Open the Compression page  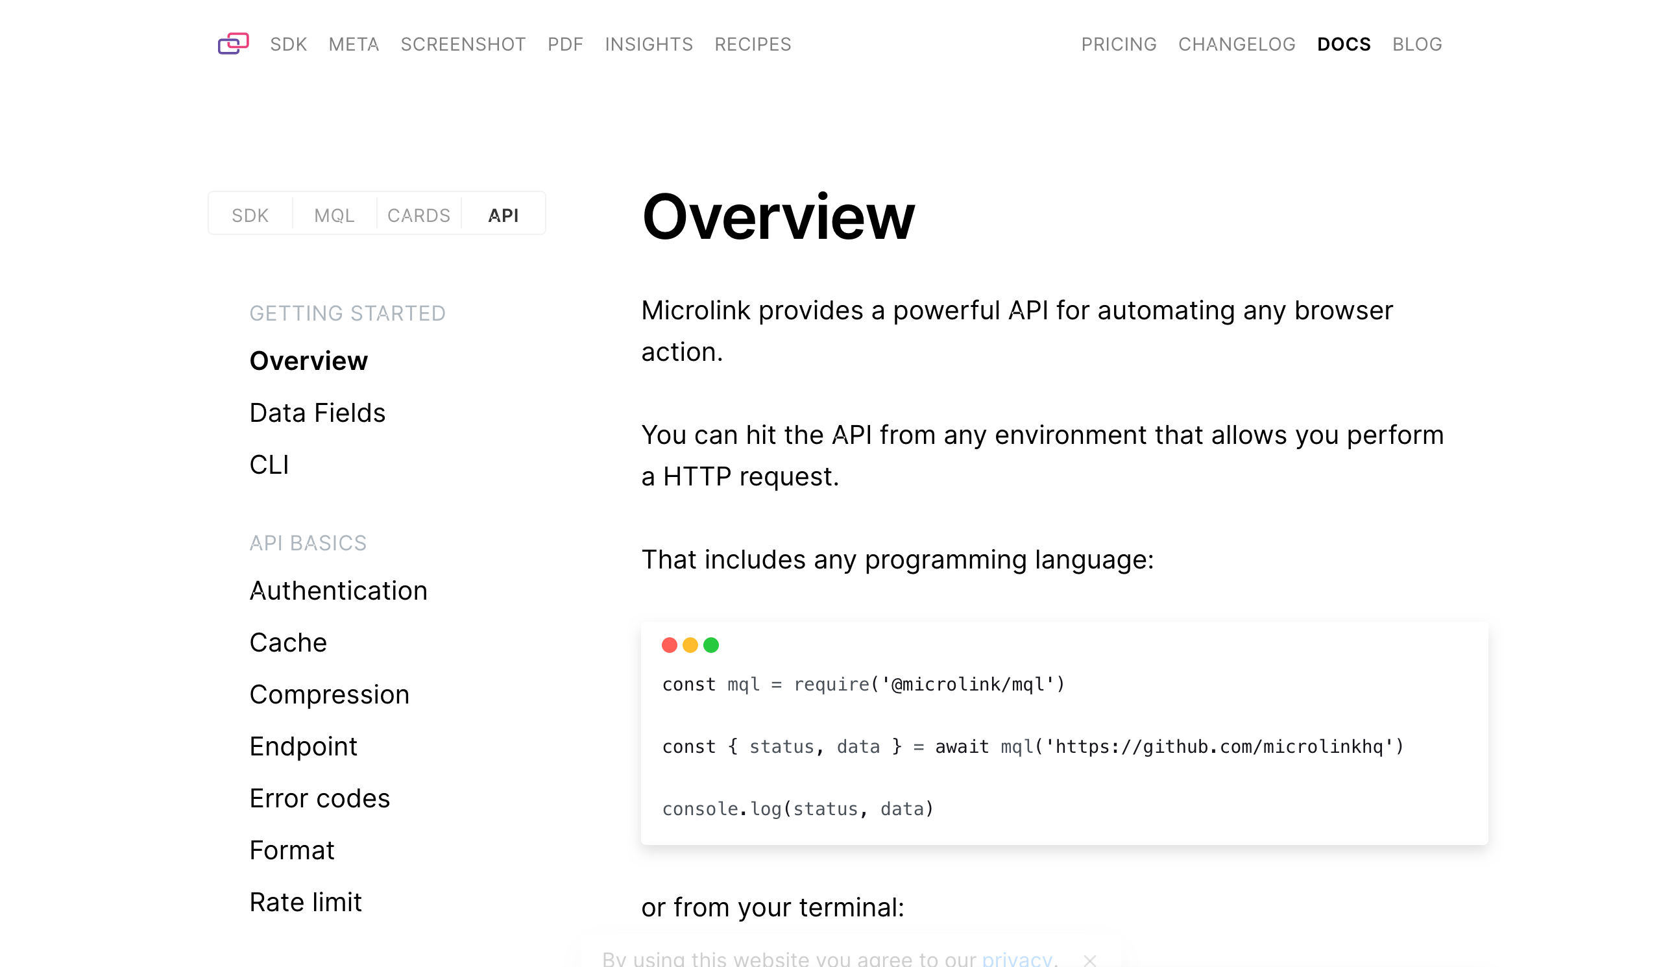330,696
